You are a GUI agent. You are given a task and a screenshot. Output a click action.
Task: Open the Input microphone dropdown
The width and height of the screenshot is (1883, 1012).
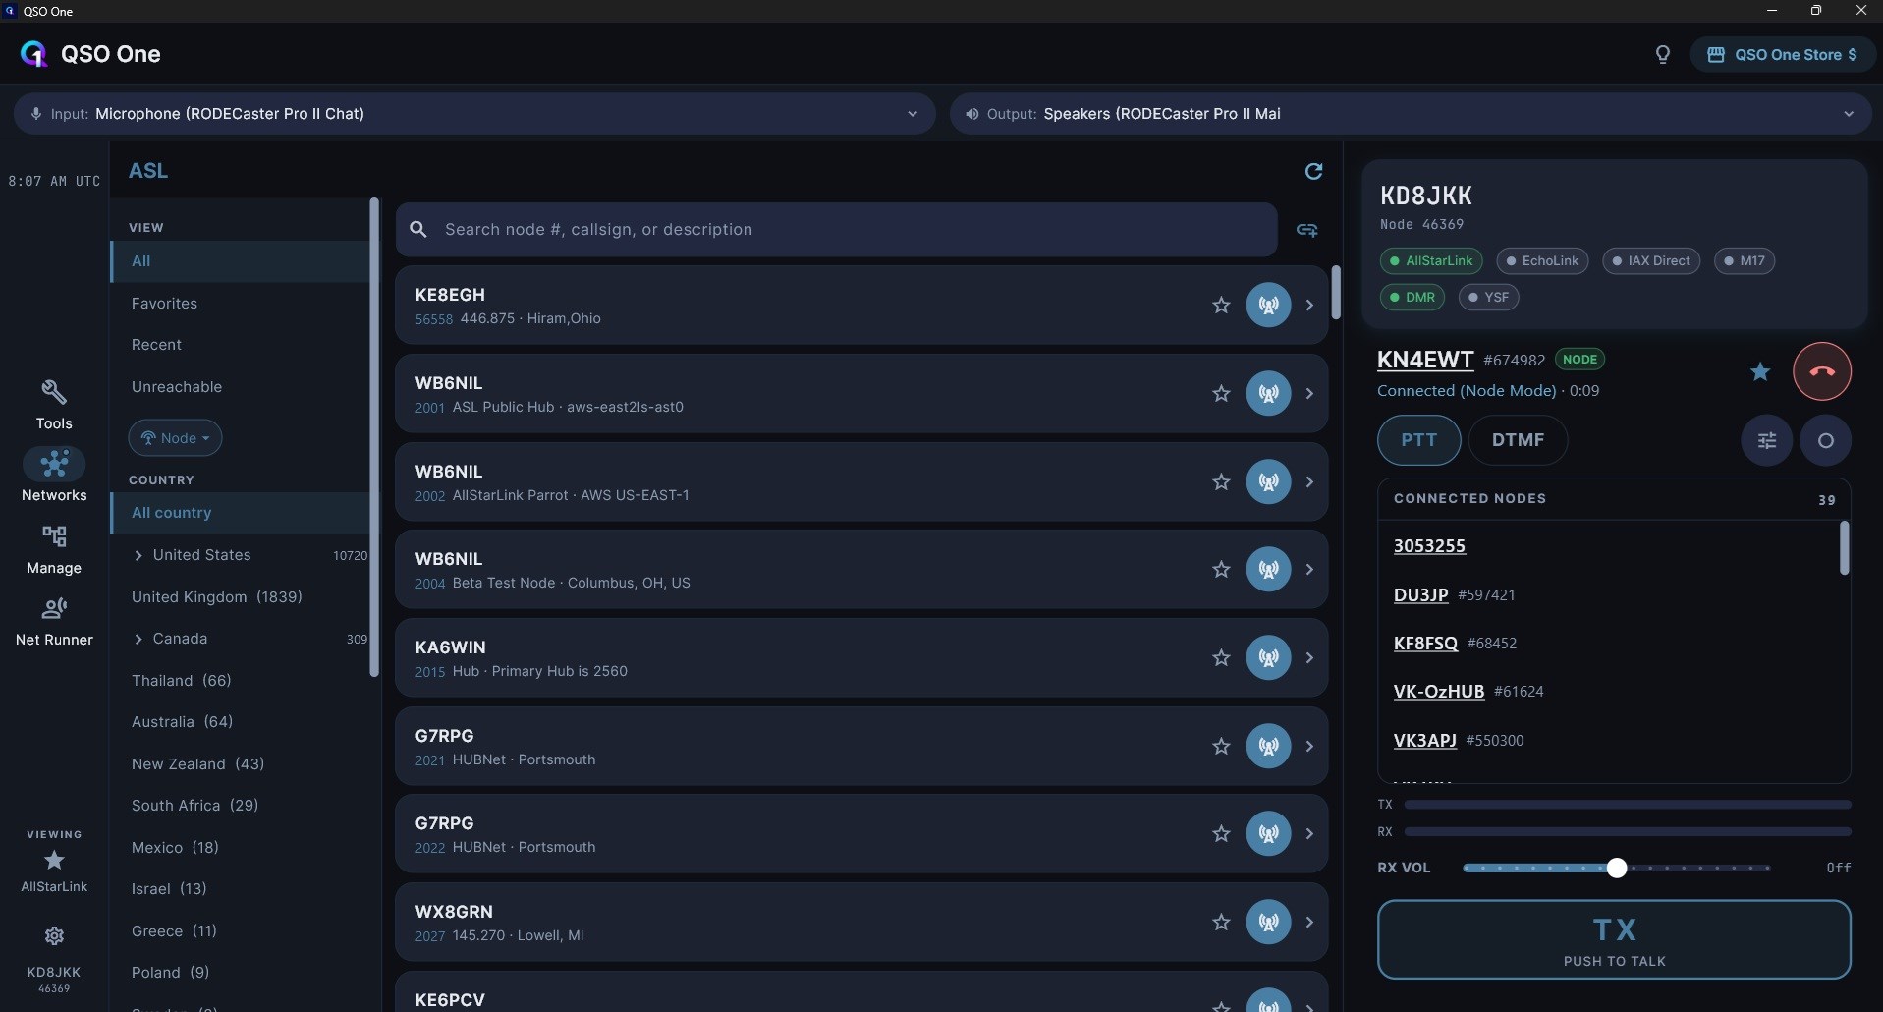[474, 114]
